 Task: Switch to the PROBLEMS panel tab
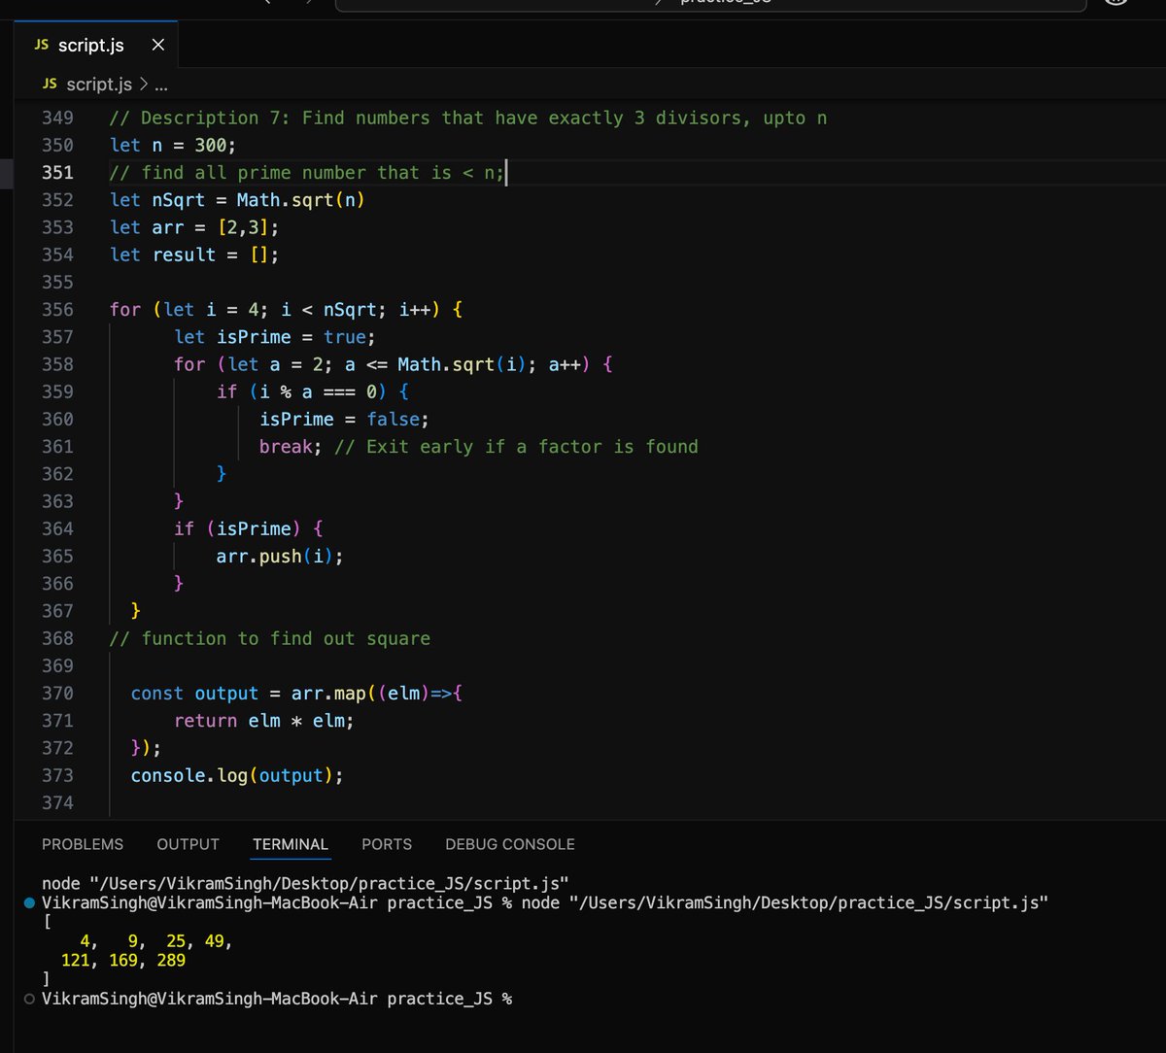click(83, 844)
